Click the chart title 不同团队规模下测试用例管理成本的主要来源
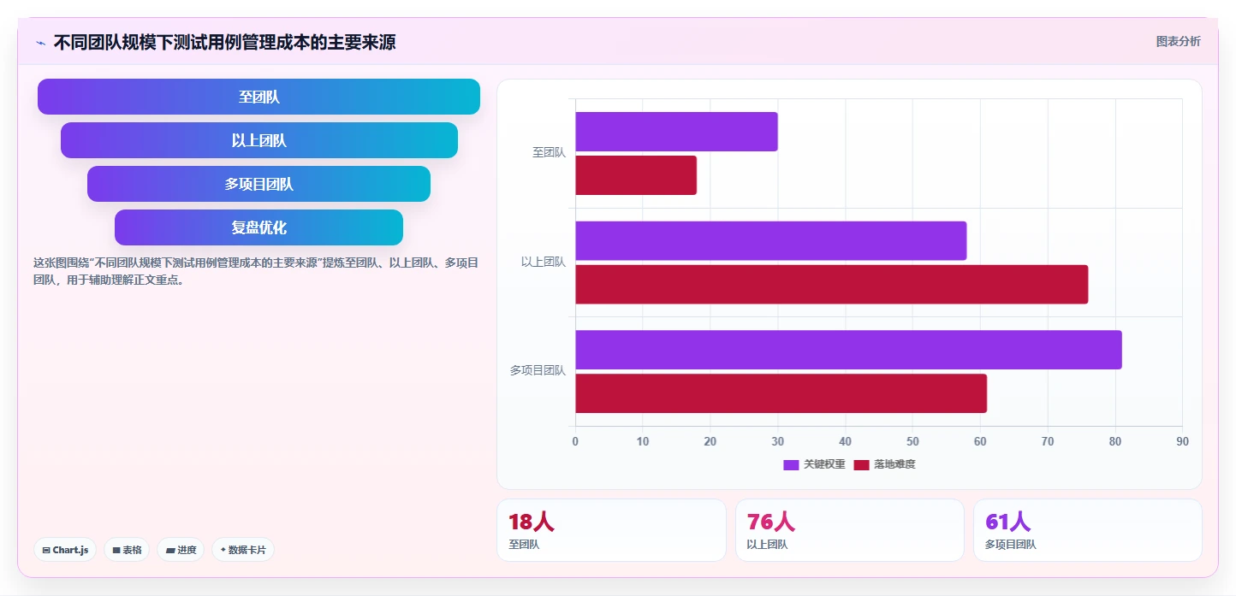1236x596 pixels. click(224, 42)
